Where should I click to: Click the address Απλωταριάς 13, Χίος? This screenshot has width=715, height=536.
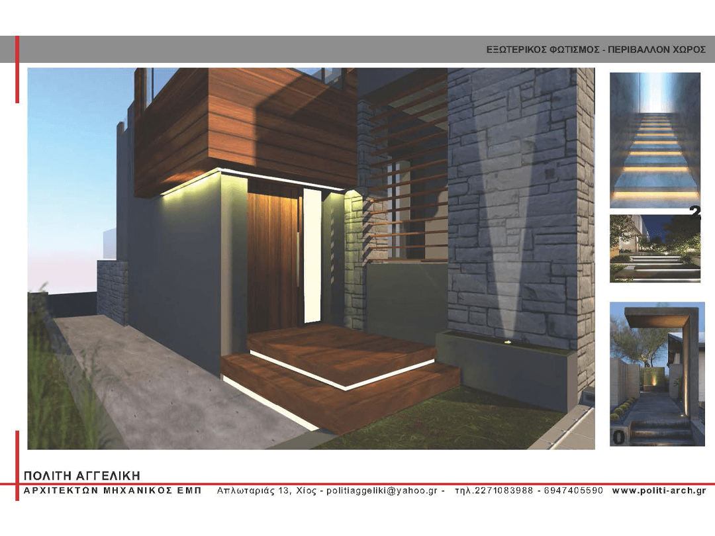coord(267,491)
